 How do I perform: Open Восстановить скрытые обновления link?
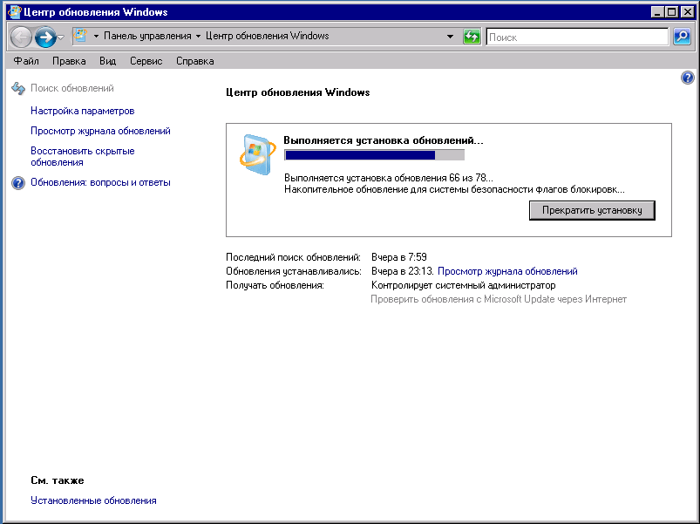tap(83, 157)
